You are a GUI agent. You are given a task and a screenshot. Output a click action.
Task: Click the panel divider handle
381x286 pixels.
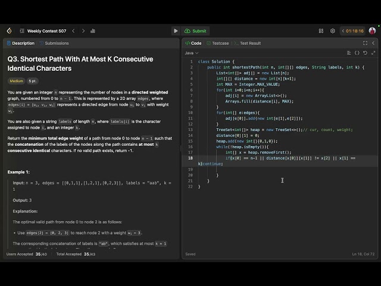pyautogui.click(x=180, y=148)
